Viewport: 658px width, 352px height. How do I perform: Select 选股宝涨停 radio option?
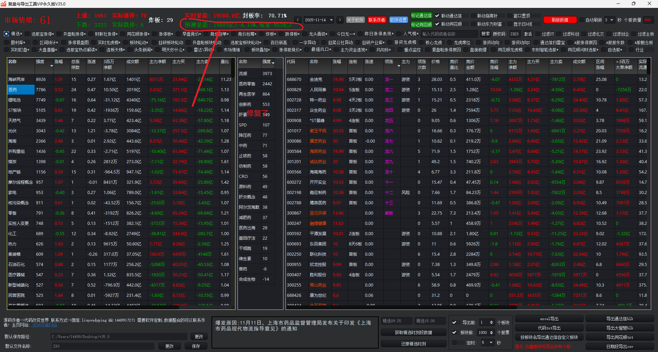27,34
